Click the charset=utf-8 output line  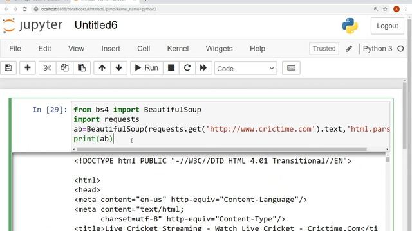point(193,219)
